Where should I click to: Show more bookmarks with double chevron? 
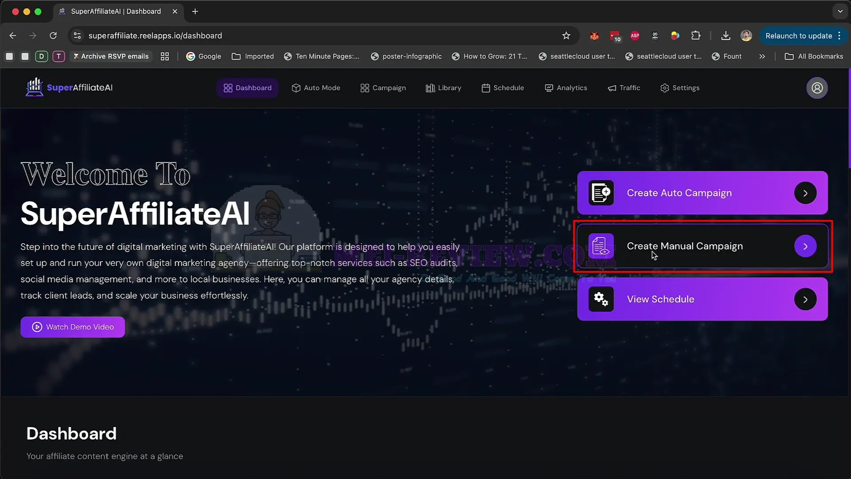(762, 56)
